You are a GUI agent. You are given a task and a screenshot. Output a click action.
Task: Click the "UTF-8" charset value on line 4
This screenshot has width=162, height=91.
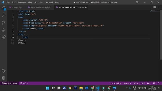coord(43,20)
